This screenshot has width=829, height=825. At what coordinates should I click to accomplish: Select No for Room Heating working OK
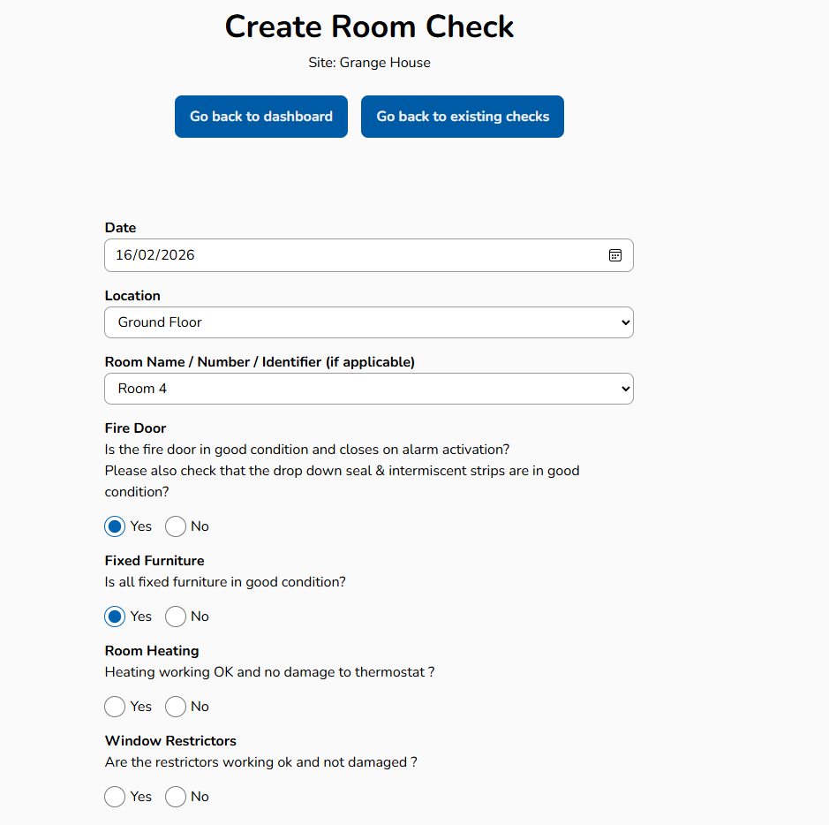coord(174,706)
